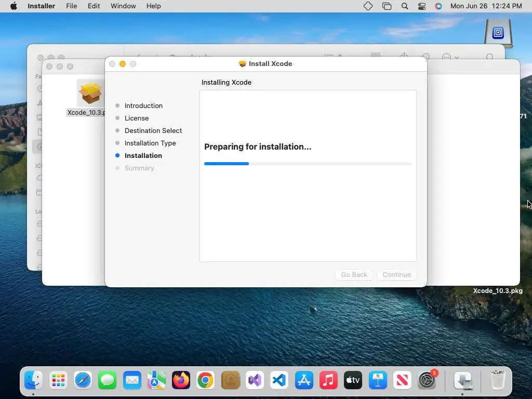Select the Introduction step in sidebar
Image resolution: width=532 pixels, height=399 pixels.
[x=143, y=105]
